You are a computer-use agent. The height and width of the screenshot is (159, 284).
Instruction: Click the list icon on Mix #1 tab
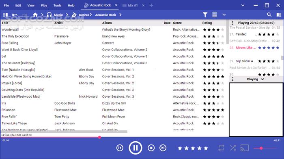click(124, 5)
